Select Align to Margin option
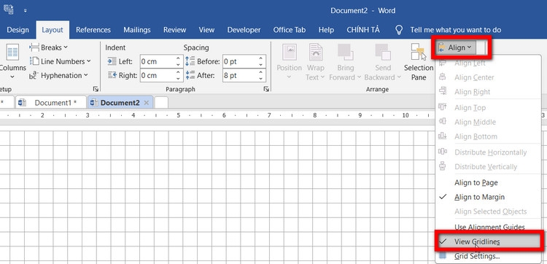Image resolution: width=547 pixels, height=264 pixels. click(489, 197)
